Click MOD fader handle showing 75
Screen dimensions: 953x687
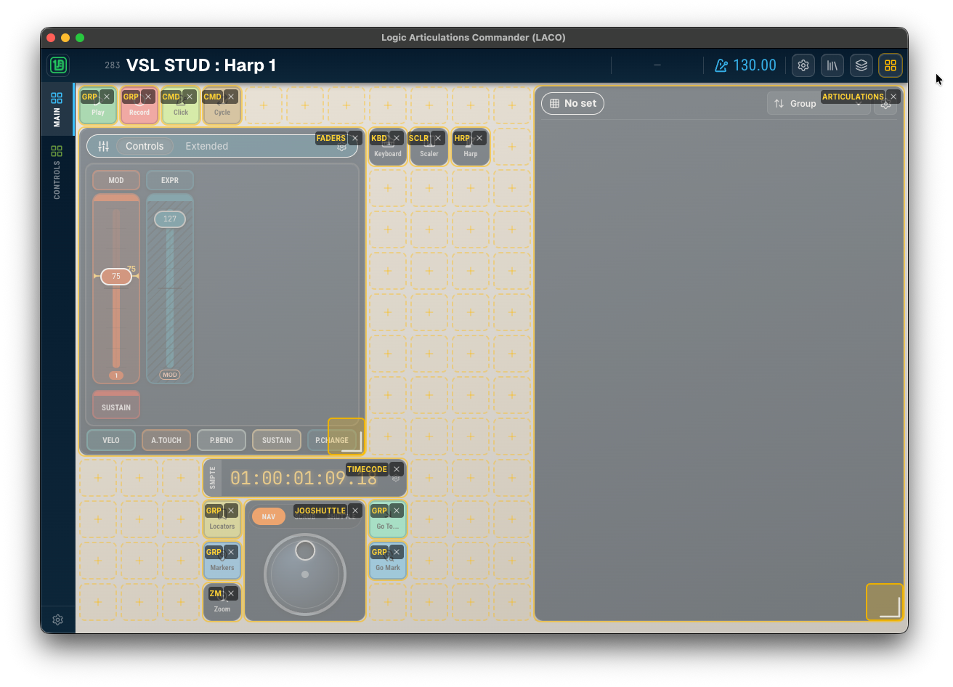pos(116,276)
